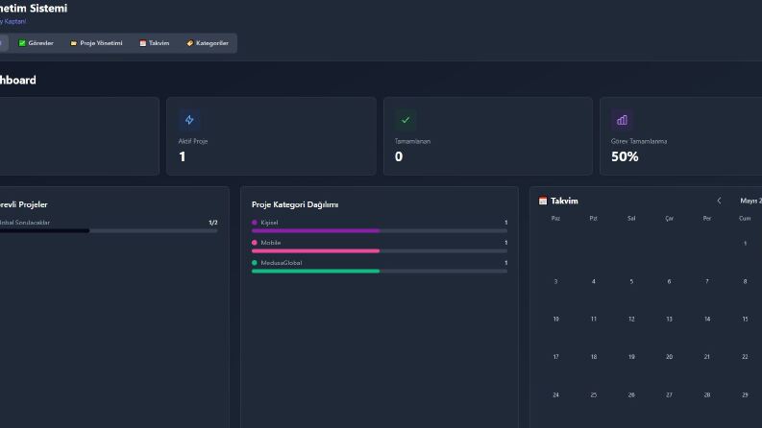Click the bar chart icon on Görev Tamamlanma card
The width and height of the screenshot is (762, 428).
[622, 120]
